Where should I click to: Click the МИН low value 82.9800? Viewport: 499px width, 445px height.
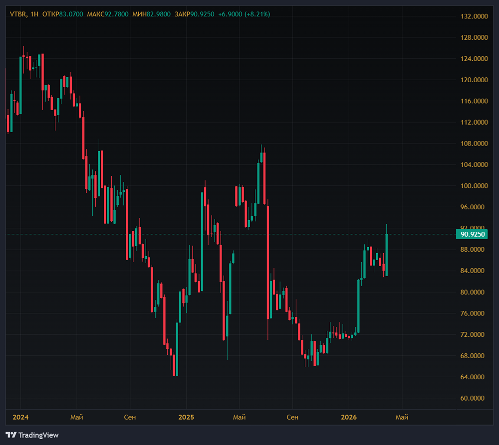click(159, 14)
